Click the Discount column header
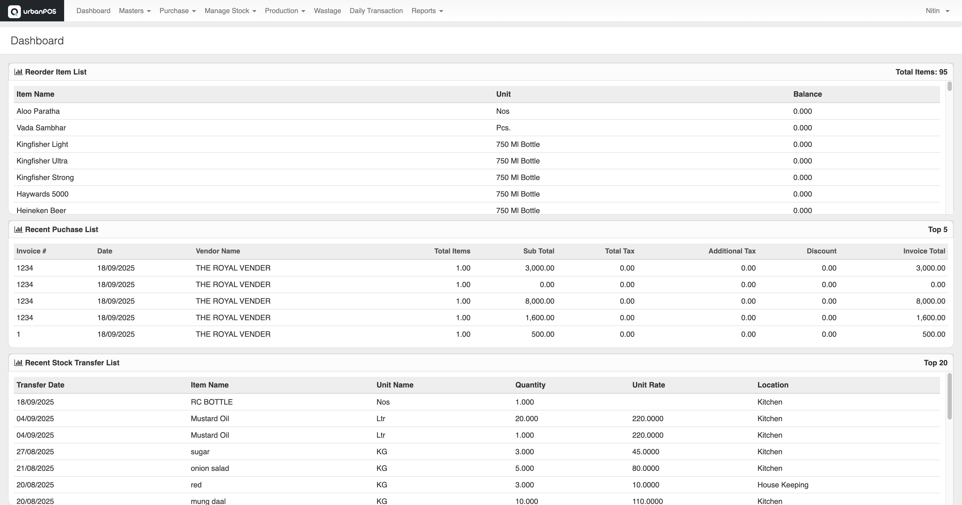This screenshot has width=962, height=505. (822, 251)
